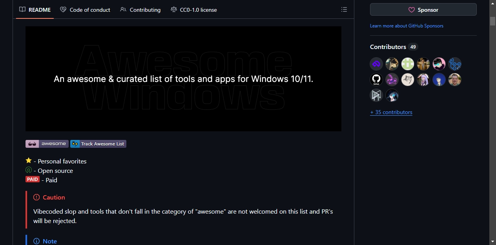
Task: Open the Track Awesome List badge
Action: click(x=98, y=144)
